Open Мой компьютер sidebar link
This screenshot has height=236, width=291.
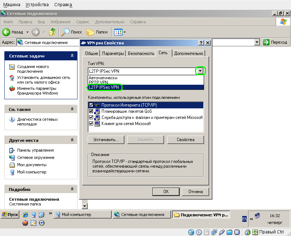[32, 172]
